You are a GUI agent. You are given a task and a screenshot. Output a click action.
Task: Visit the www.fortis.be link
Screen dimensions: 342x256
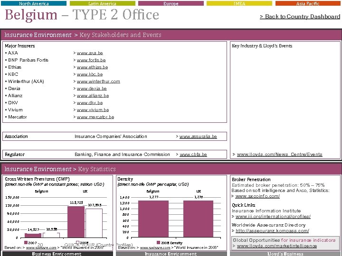[91, 60]
